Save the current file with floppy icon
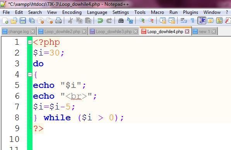 [x=23, y=20]
